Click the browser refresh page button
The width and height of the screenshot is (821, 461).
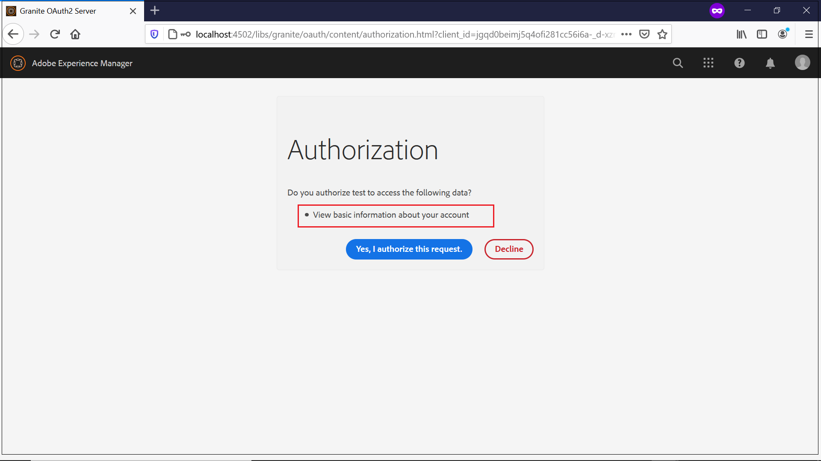(55, 34)
